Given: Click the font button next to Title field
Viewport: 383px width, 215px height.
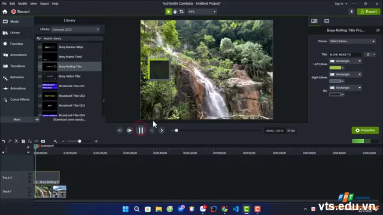Looking at the screenshot, I should 368,54.
